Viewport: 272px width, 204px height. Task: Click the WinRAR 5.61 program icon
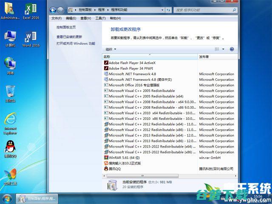coord(106,158)
